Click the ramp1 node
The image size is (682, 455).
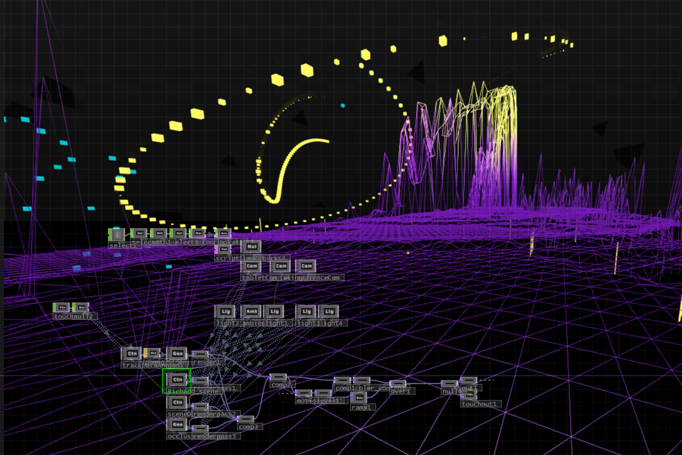coord(359,398)
